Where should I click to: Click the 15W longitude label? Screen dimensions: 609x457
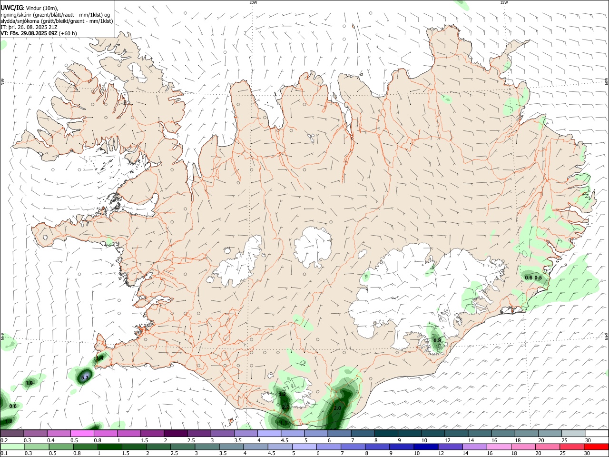(x=504, y=2)
